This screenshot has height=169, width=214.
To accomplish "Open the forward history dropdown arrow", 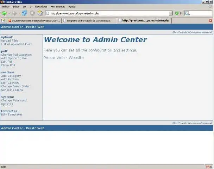I will point(19,13).
